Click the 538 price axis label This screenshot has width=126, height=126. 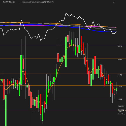(120, 99)
